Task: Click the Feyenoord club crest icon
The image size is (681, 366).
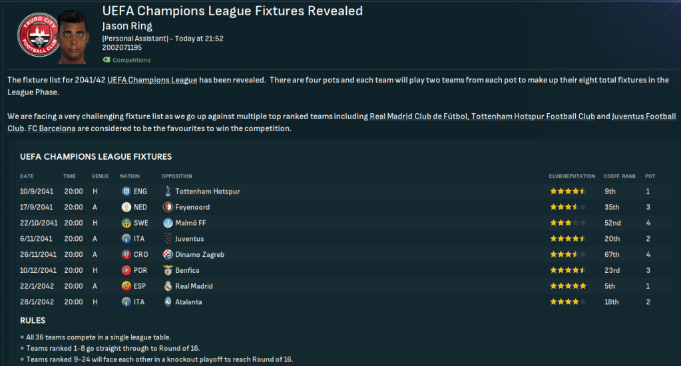Action: point(168,207)
